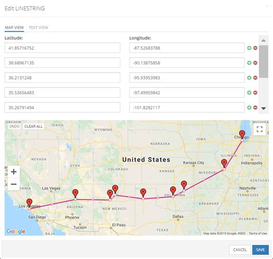The width and height of the screenshot is (273, 259).
Task: Select the Chicago map marker pin
Action: pos(242,134)
